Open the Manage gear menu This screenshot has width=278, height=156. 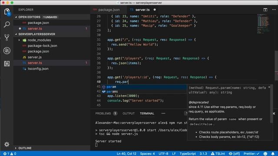(7, 144)
